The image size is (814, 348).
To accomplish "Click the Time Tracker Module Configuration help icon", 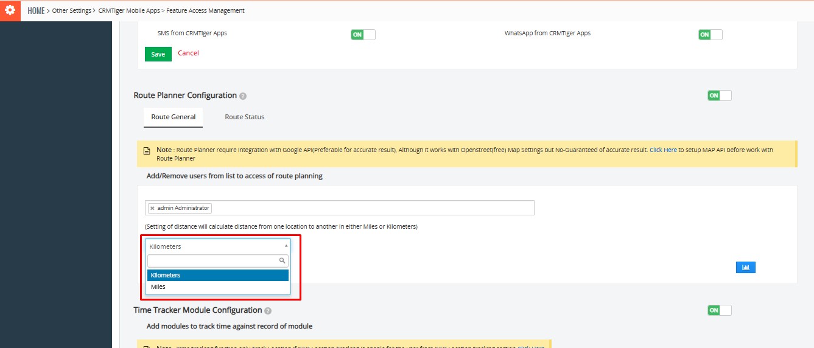I will coord(268,311).
